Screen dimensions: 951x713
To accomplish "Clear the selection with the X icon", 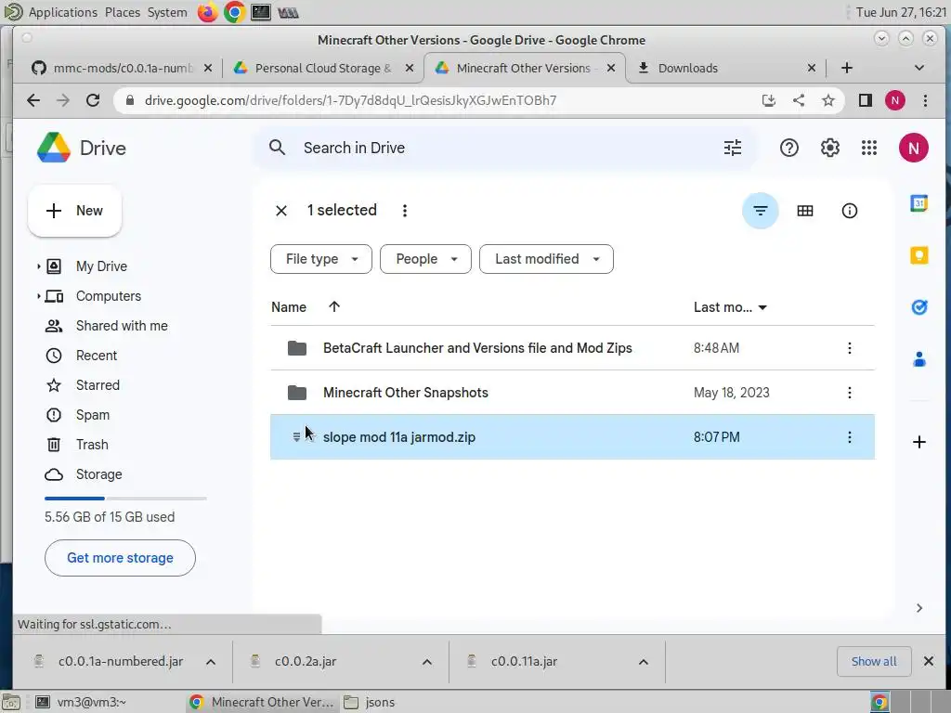I will pyautogui.click(x=280, y=211).
